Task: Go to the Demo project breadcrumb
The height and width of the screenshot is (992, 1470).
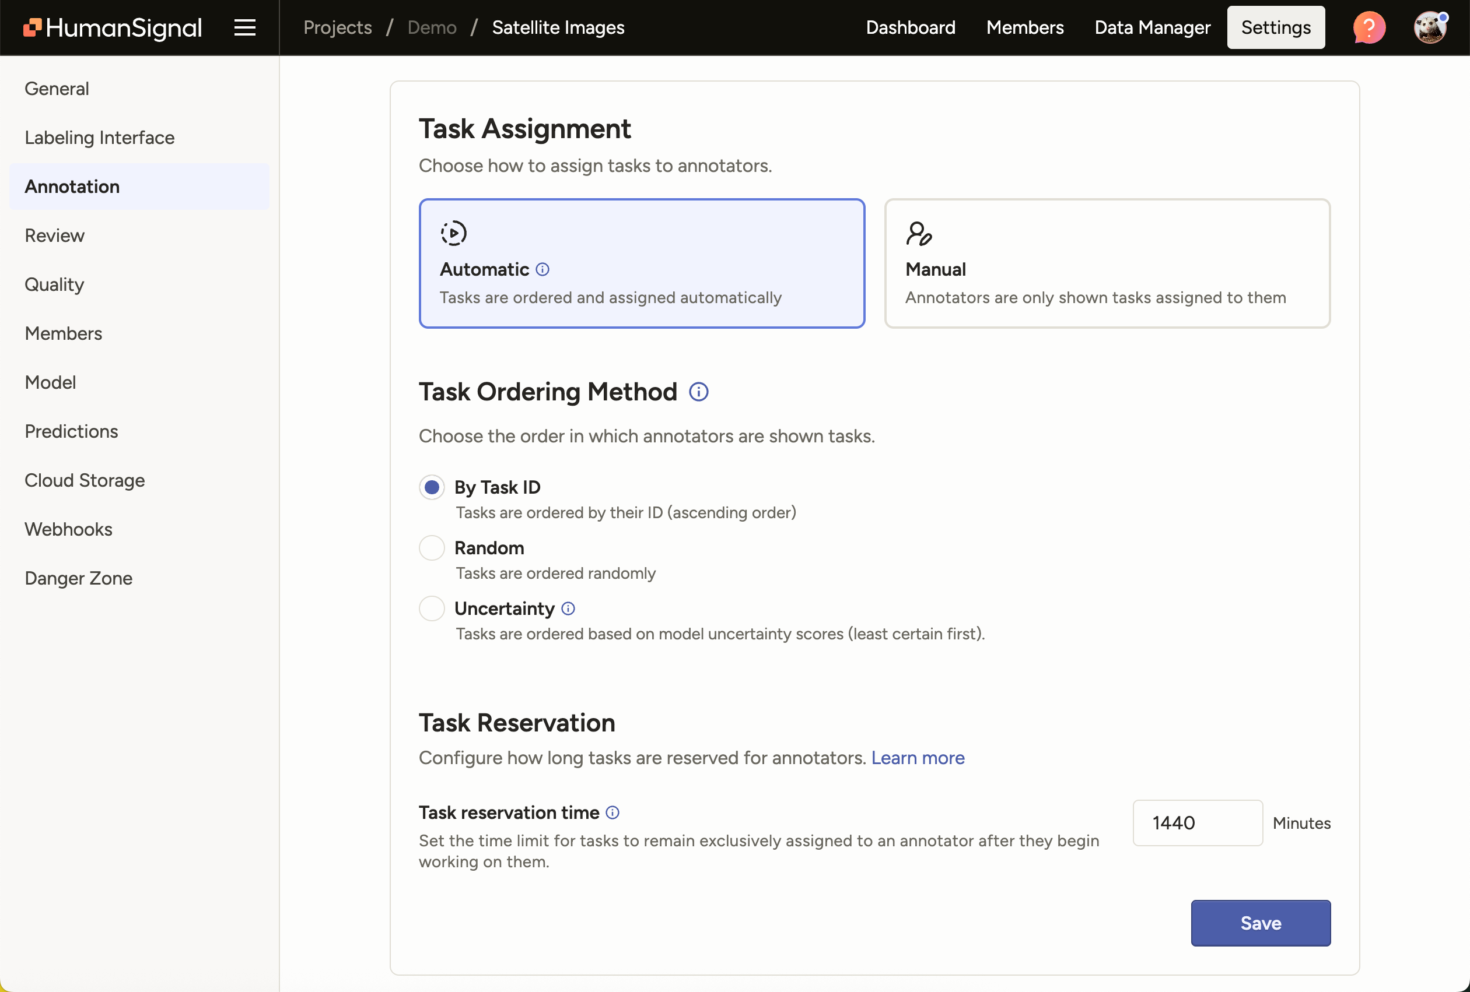Action: [x=432, y=27]
